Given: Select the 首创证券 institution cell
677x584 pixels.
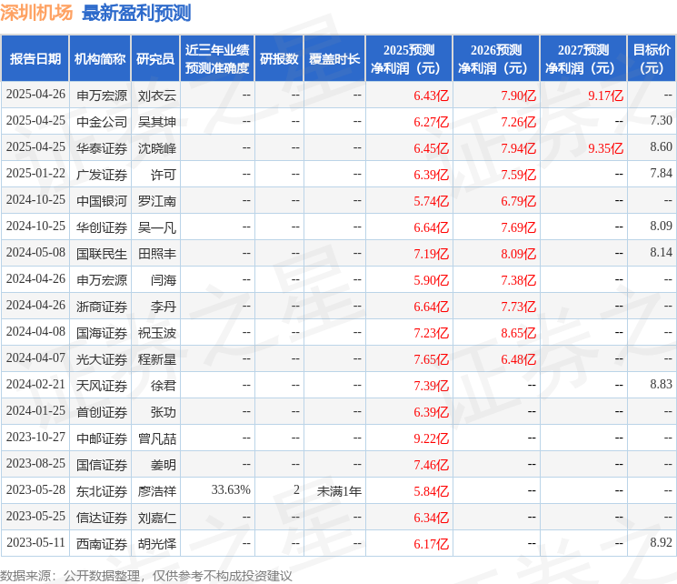Looking at the screenshot, I should (102, 412).
